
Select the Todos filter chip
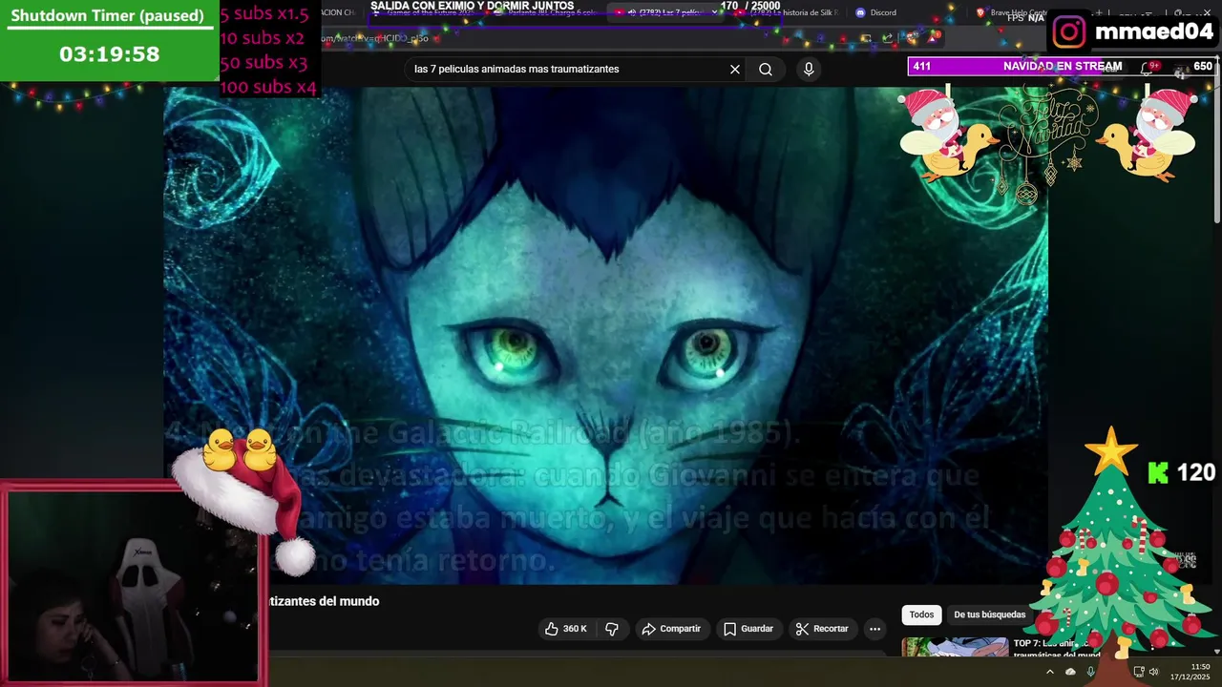(x=921, y=614)
